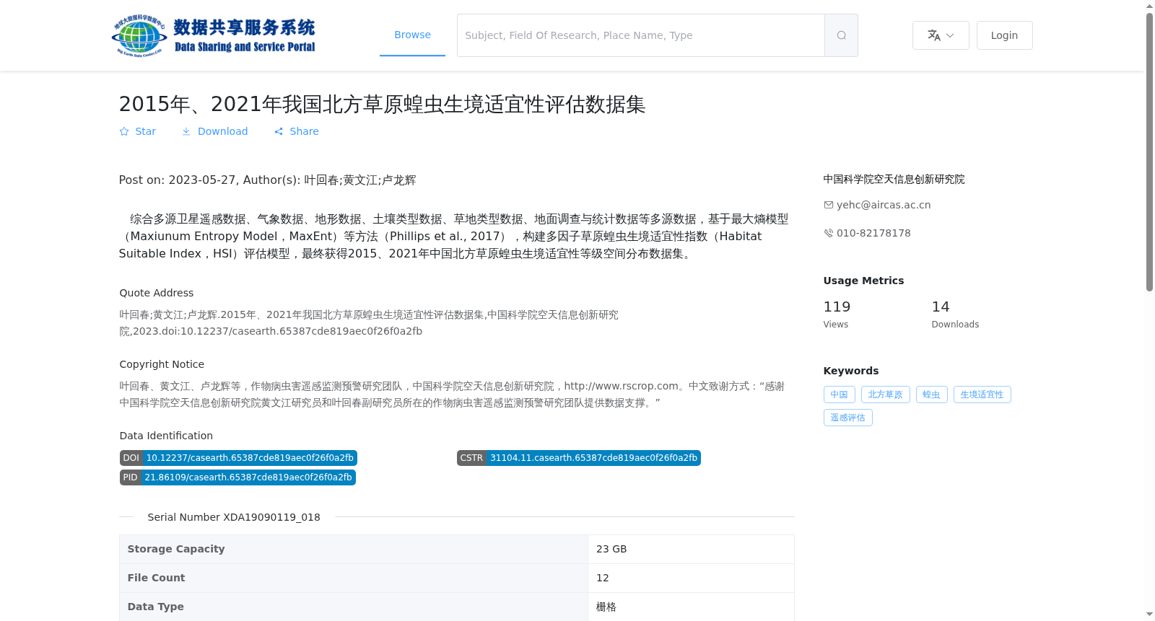Click the Quote Address citation text
Screen dimensions: 1155x621
(x=369, y=323)
